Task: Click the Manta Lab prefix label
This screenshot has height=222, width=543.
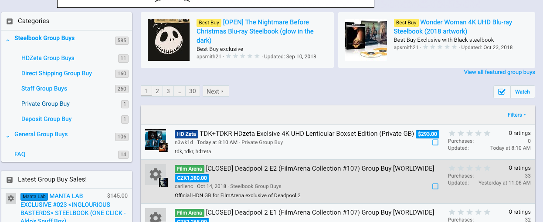Action: tap(34, 196)
